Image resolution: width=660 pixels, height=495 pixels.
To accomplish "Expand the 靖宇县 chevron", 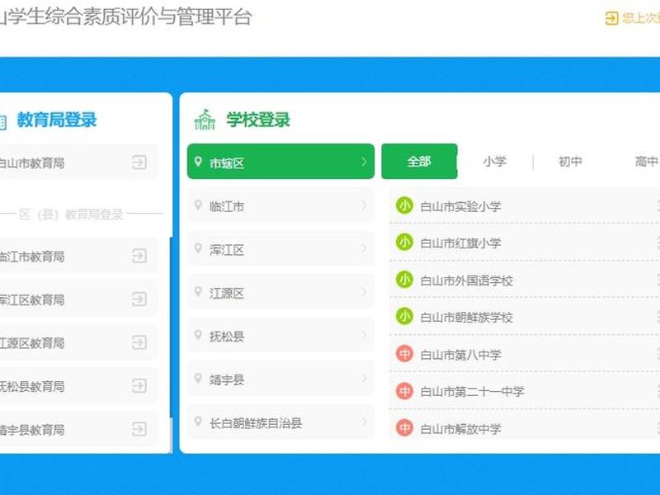I will pyautogui.click(x=364, y=379).
